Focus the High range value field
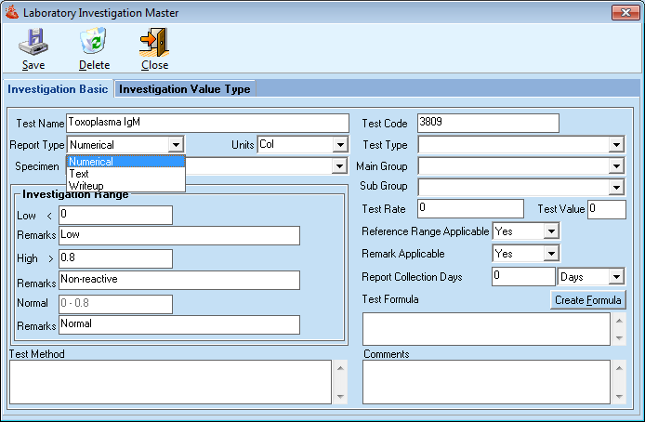 click(x=115, y=258)
